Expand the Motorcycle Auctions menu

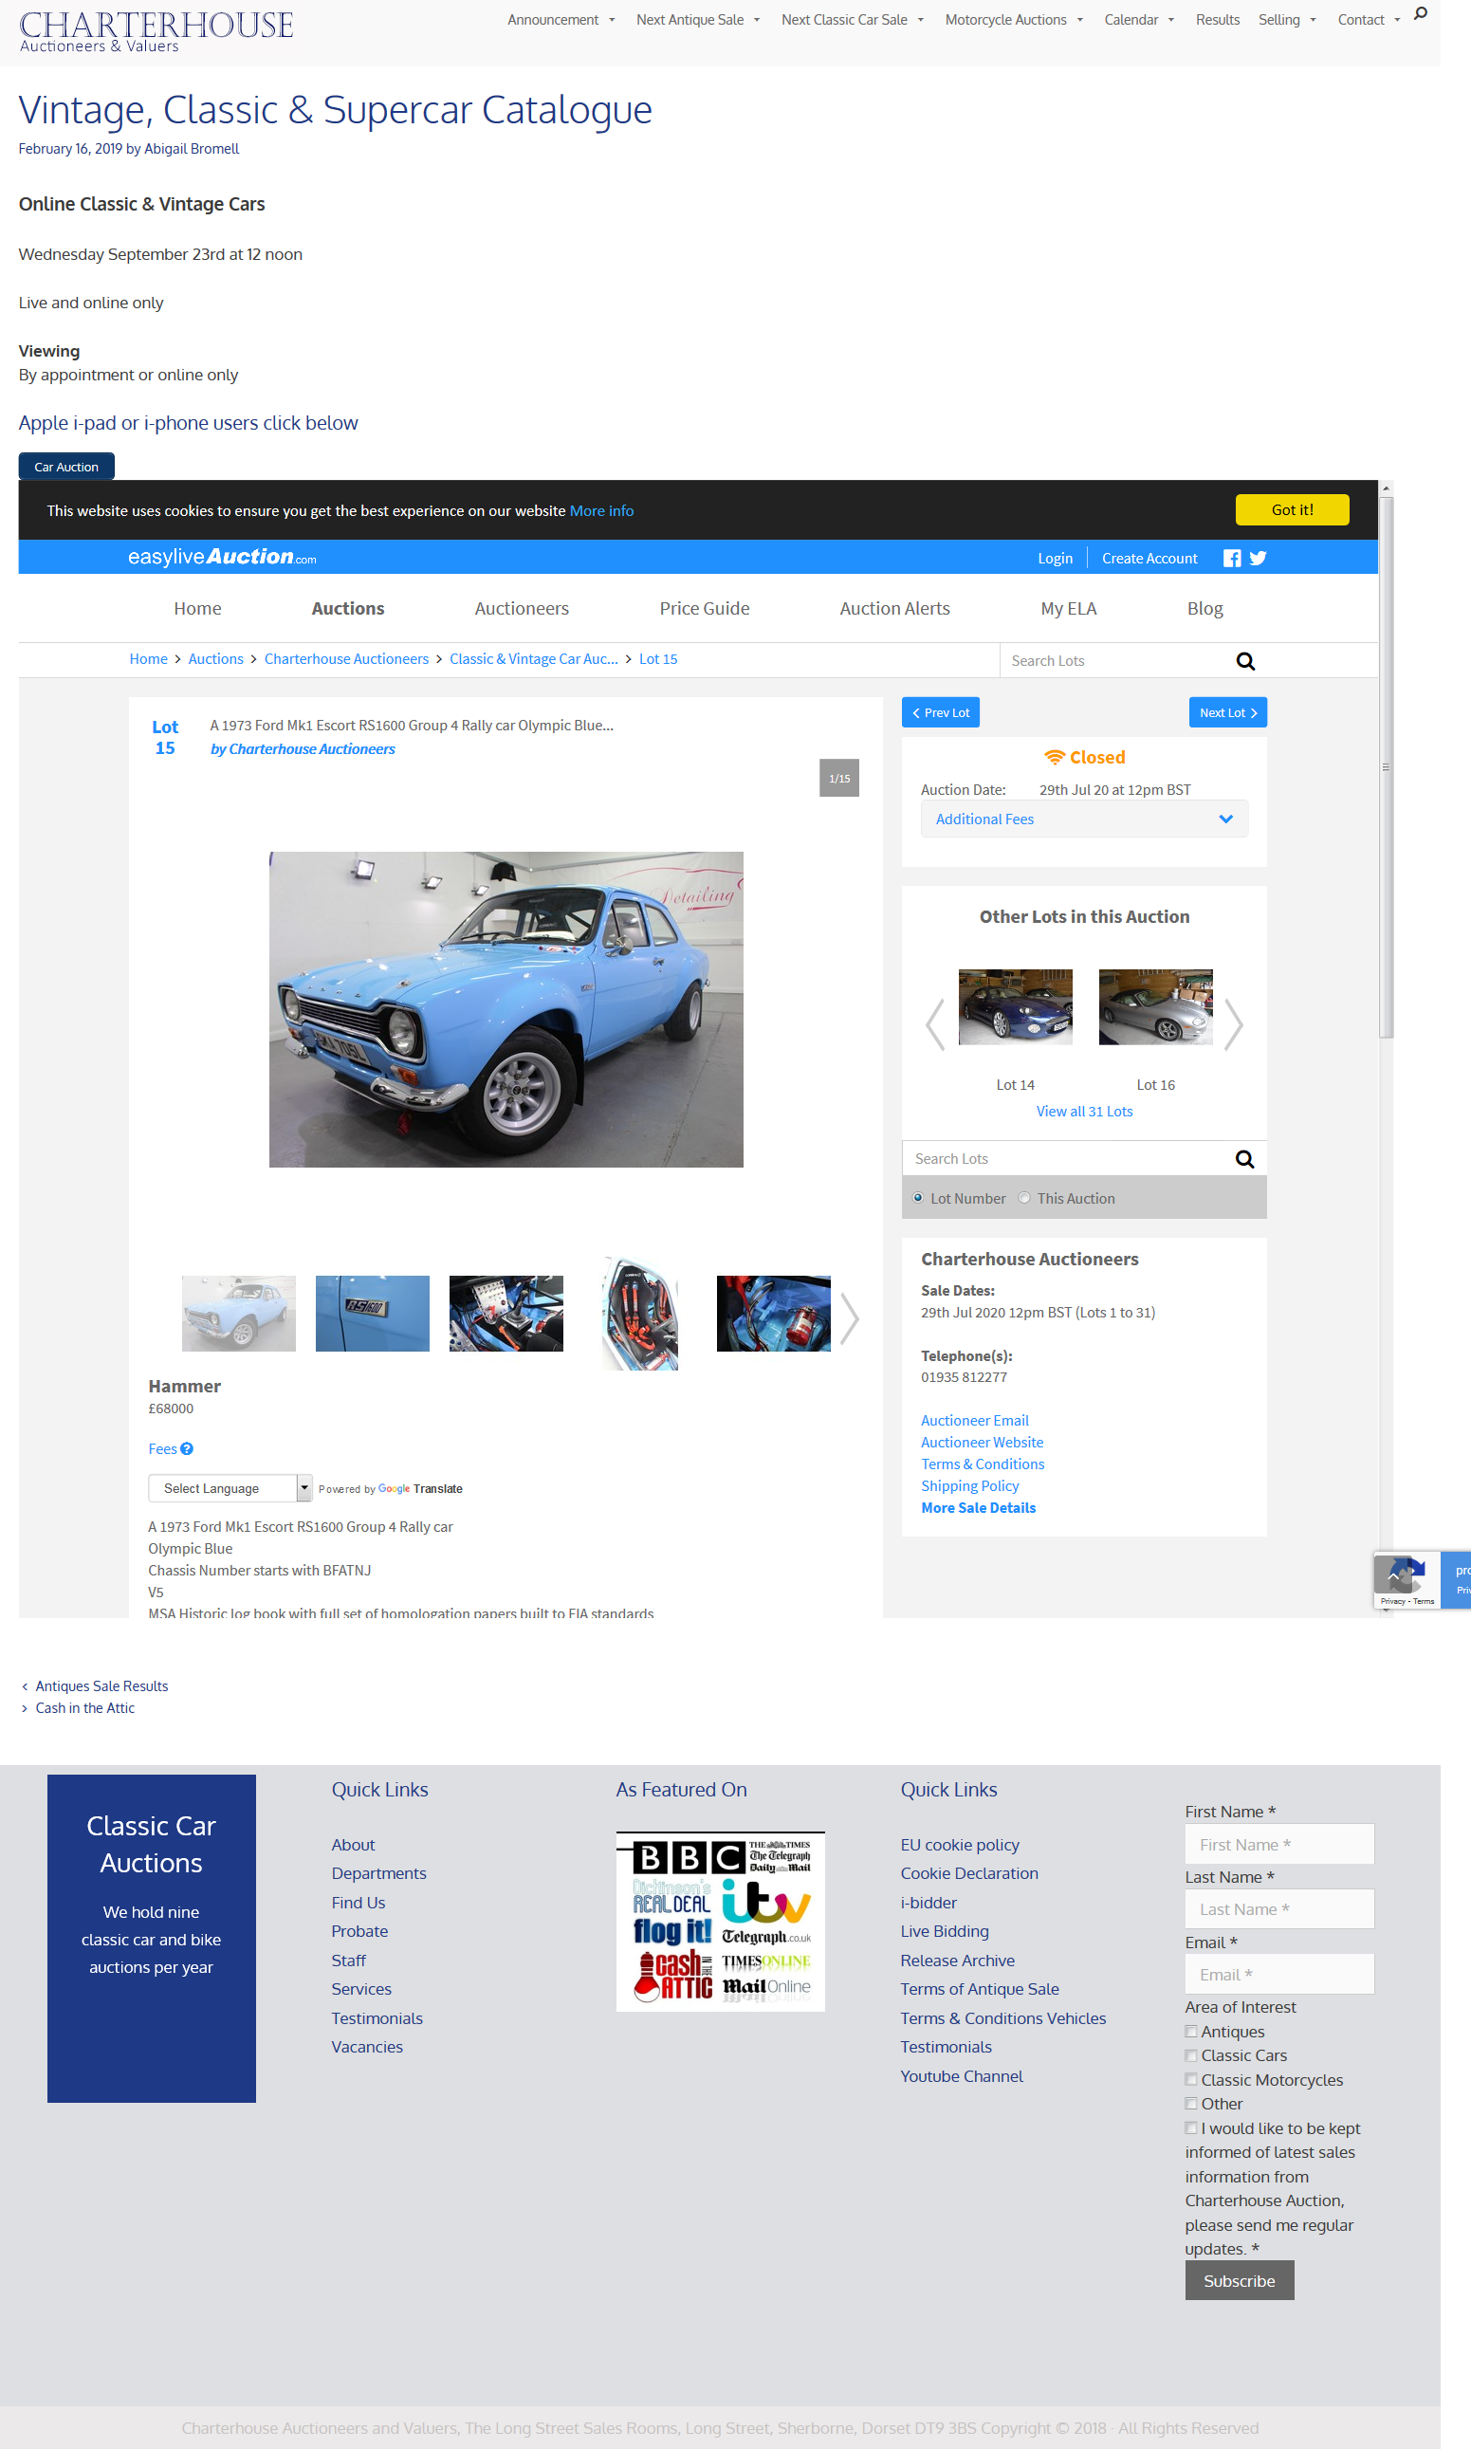pos(1014,20)
